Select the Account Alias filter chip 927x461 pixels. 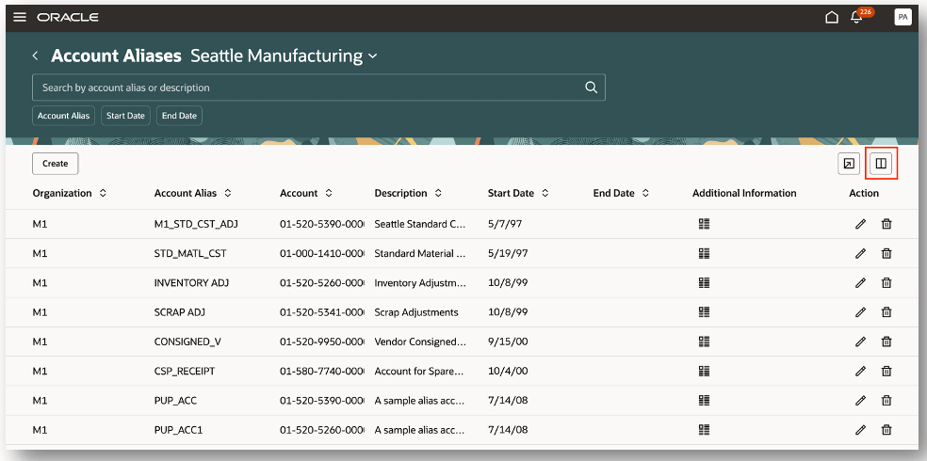[x=63, y=116]
